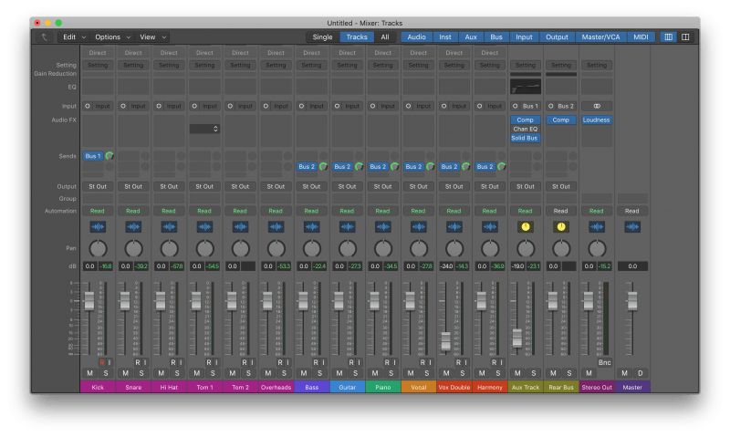Click the Kick track waveform icon
The image size is (730, 437).
coord(98,226)
